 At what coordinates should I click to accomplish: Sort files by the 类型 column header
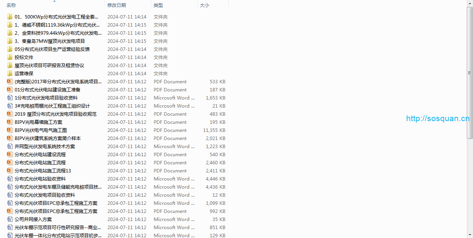click(x=158, y=5)
